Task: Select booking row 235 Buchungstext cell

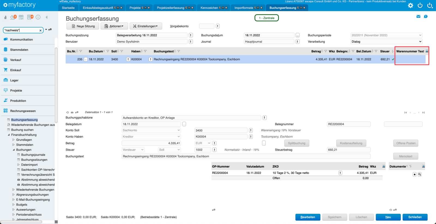Action: [197, 59]
